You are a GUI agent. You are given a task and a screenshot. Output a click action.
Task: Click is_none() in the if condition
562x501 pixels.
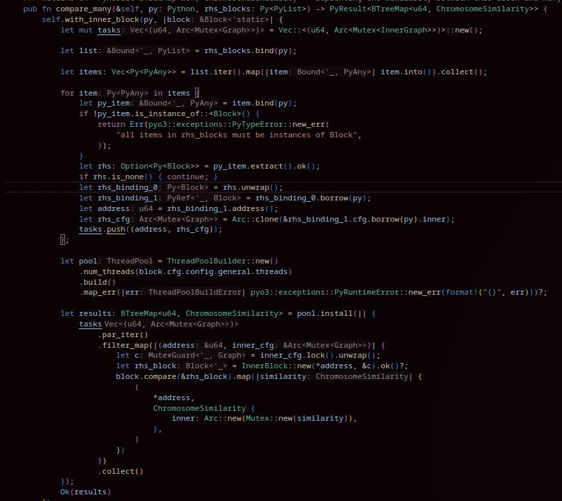pyautogui.click(x=132, y=177)
